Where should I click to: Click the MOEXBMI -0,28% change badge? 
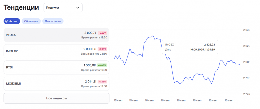(x=102, y=81)
